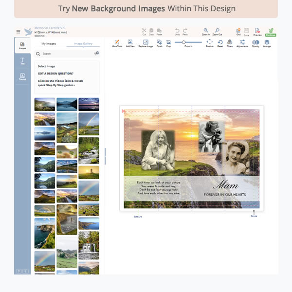The image size is (292, 292).
Task: Toggle the Grid overlay
Action: coord(238,31)
